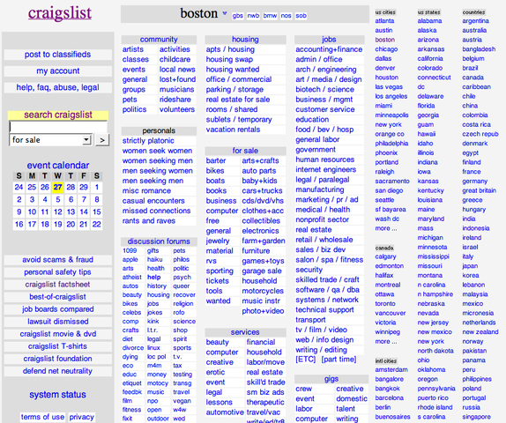The image size is (506, 423).
Task: Open privacy link
Action: (82, 417)
